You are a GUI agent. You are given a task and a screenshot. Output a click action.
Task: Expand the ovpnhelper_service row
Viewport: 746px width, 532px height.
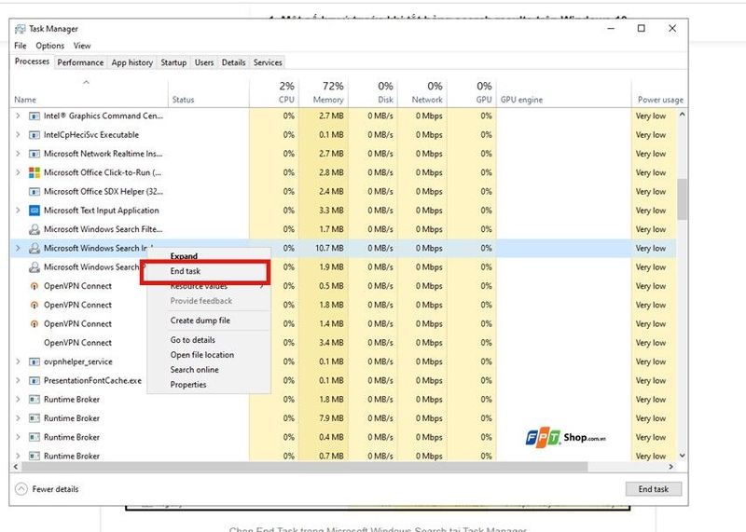click(x=18, y=361)
